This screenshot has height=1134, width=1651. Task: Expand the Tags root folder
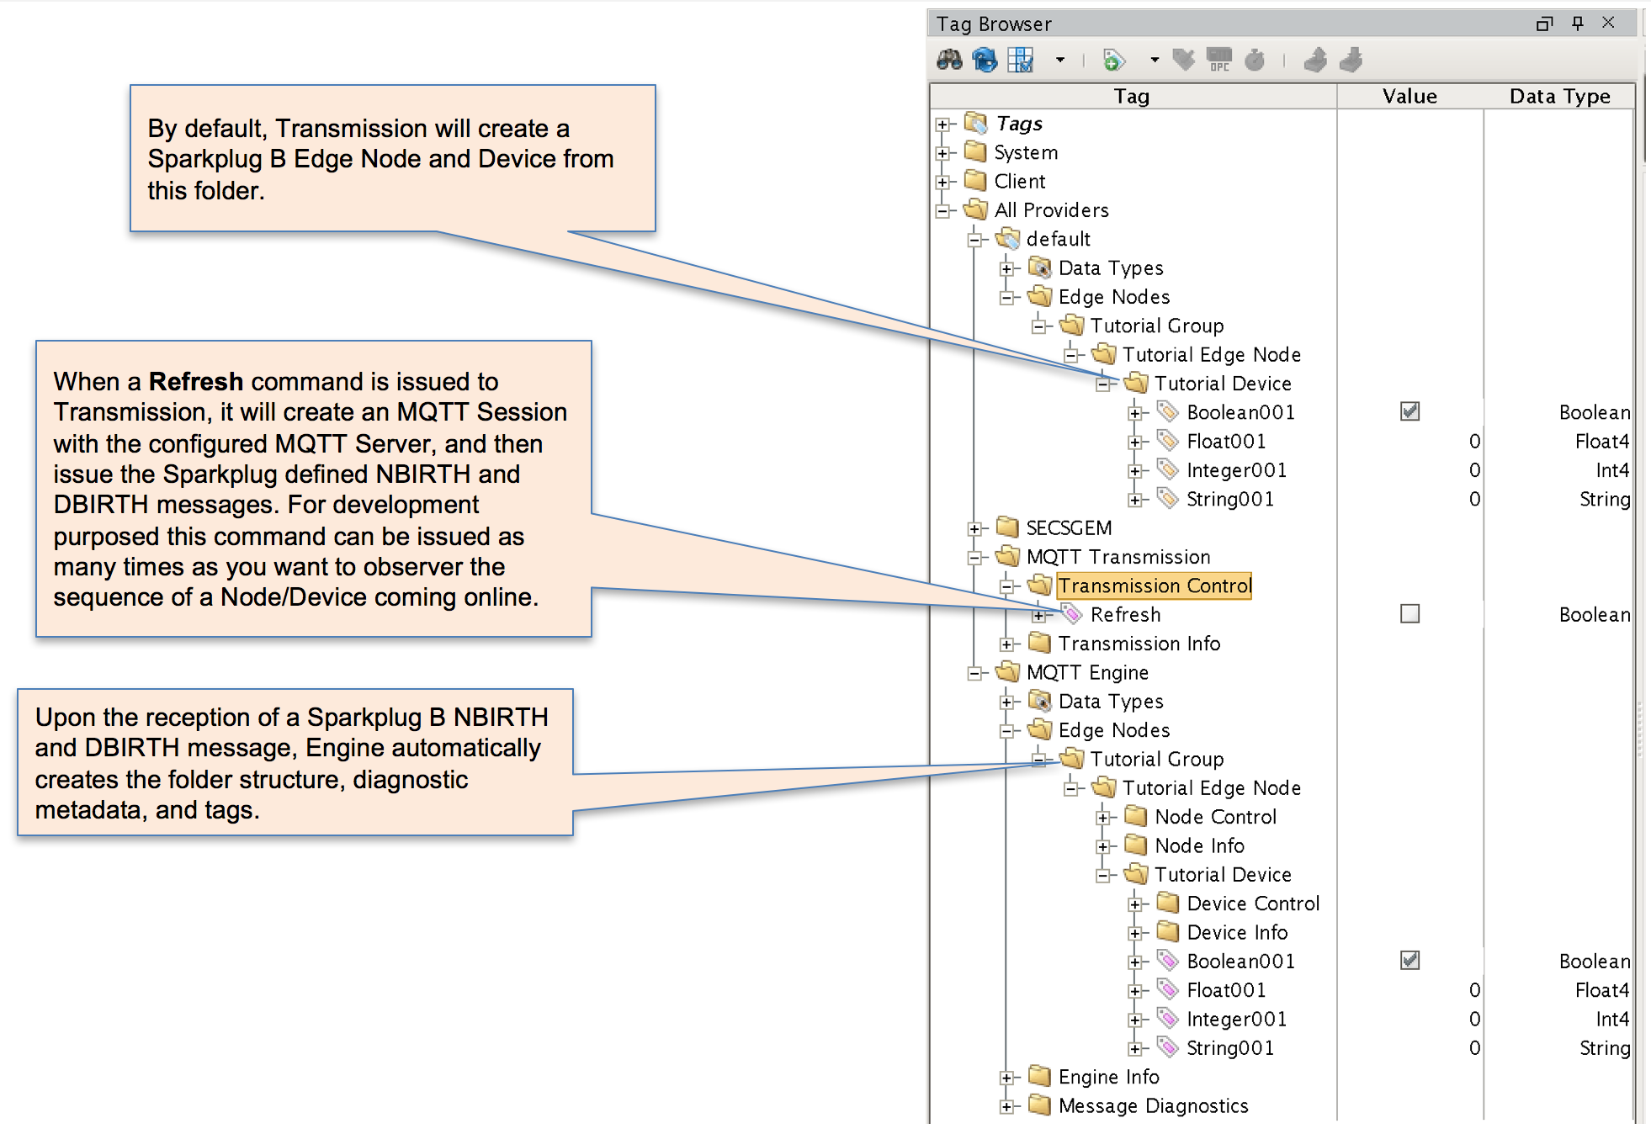click(x=943, y=125)
